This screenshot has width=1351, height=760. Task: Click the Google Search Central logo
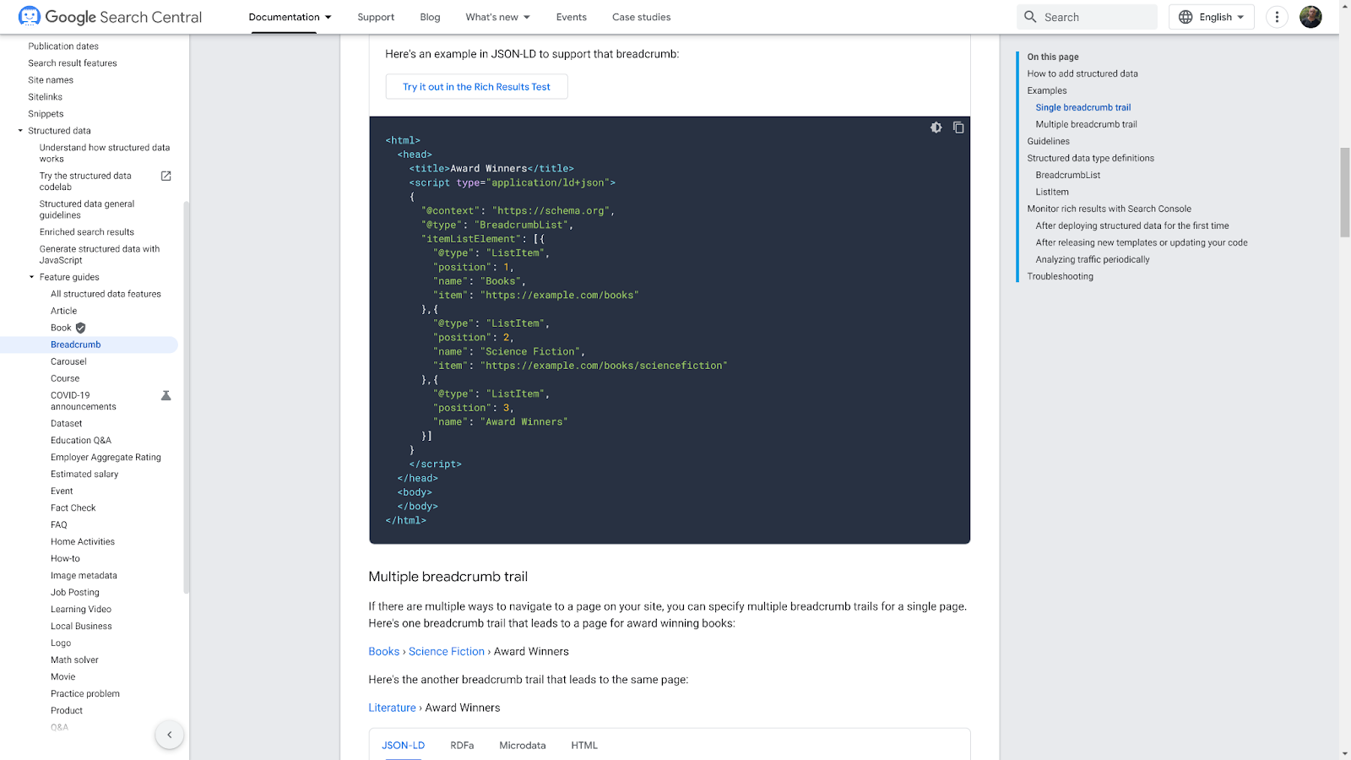111,17
